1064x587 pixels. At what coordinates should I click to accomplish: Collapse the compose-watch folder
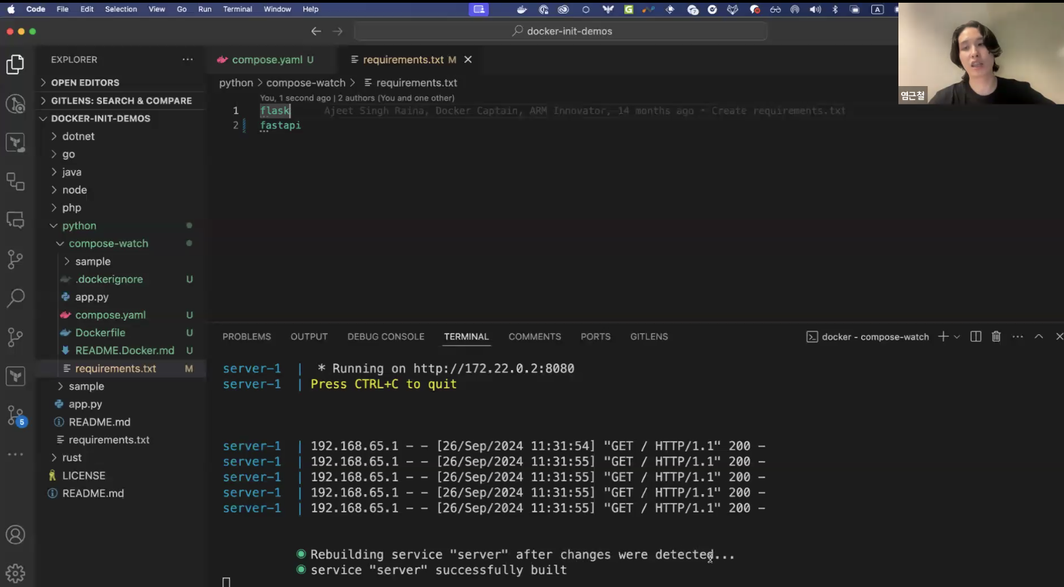pyautogui.click(x=108, y=243)
